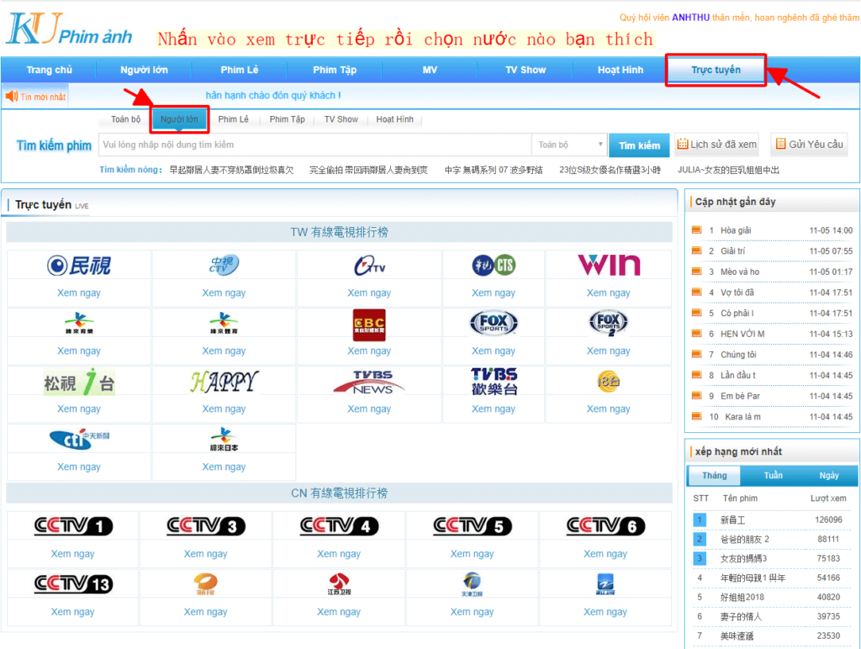Open the Trực tuyến navigation tab
The height and width of the screenshot is (649, 861).
coord(716,70)
